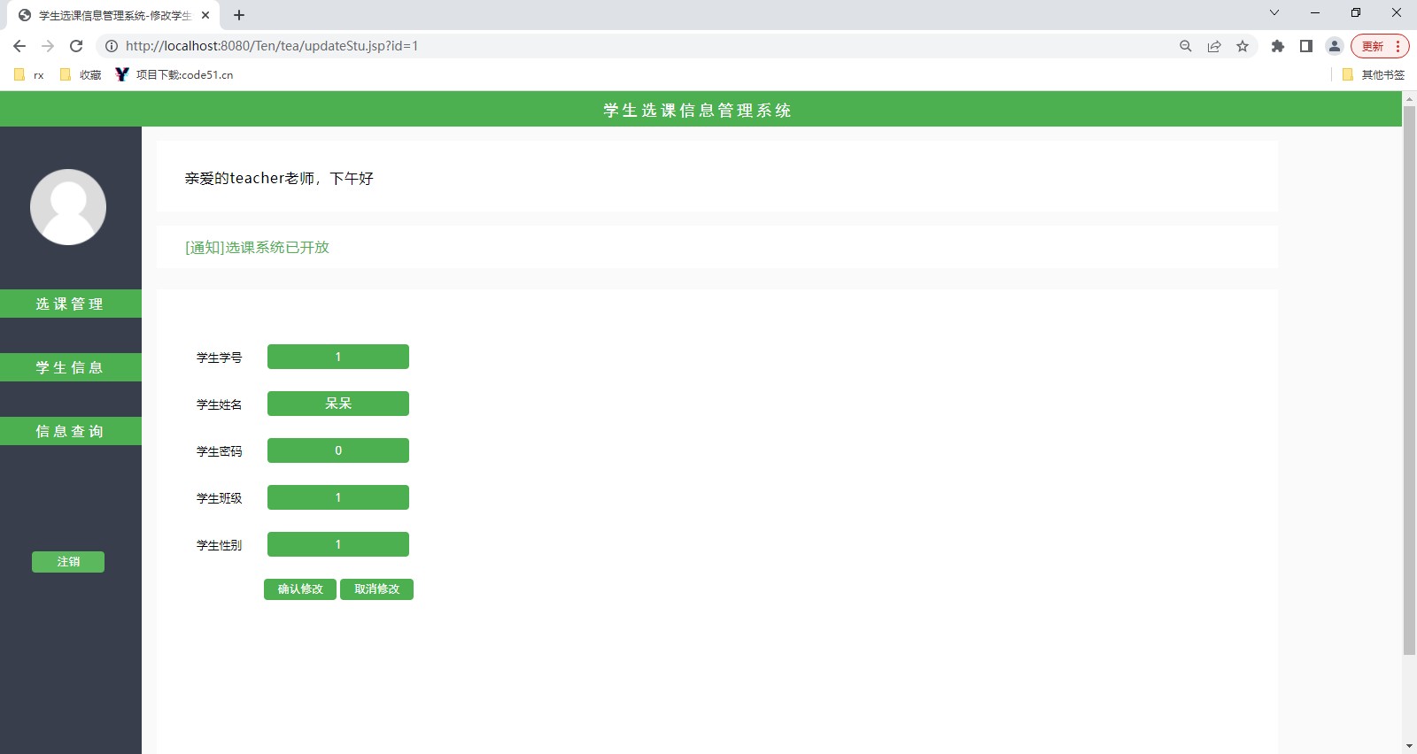Toggle the browser side panel icon
Screen dimensions: 1417x754
pos(1305,46)
